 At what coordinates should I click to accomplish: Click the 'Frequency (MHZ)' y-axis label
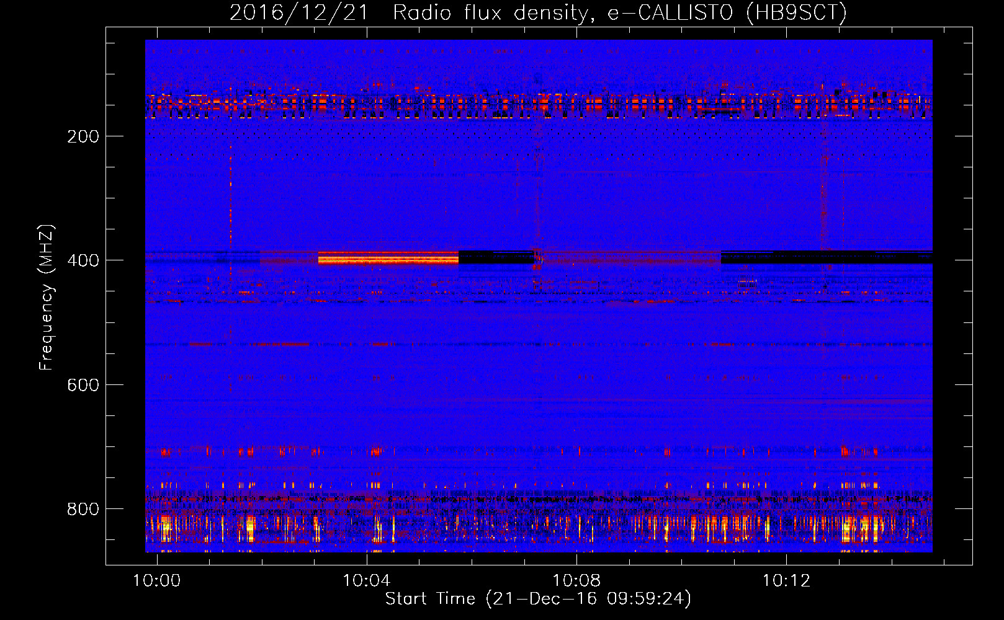pyautogui.click(x=47, y=298)
